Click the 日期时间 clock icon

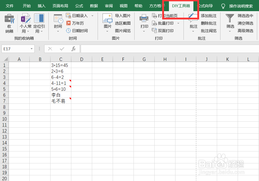tap(68, 31)
